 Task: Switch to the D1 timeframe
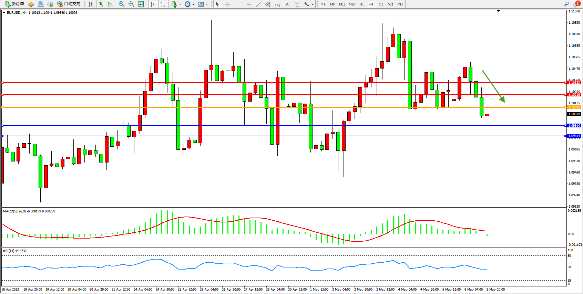pos(381,4)
